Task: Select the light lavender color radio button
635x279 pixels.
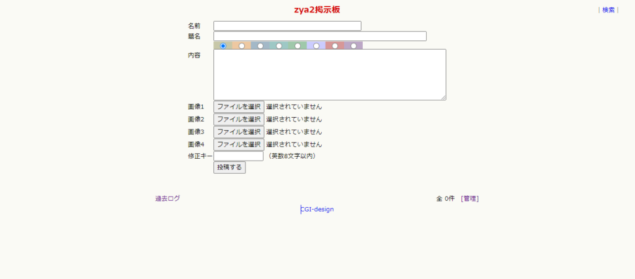Action: 316,46
